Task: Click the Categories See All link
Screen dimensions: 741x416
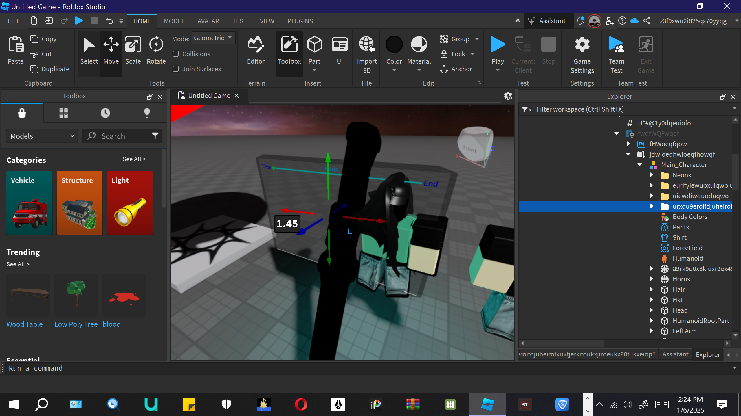Action: click(x=134, y=159)
